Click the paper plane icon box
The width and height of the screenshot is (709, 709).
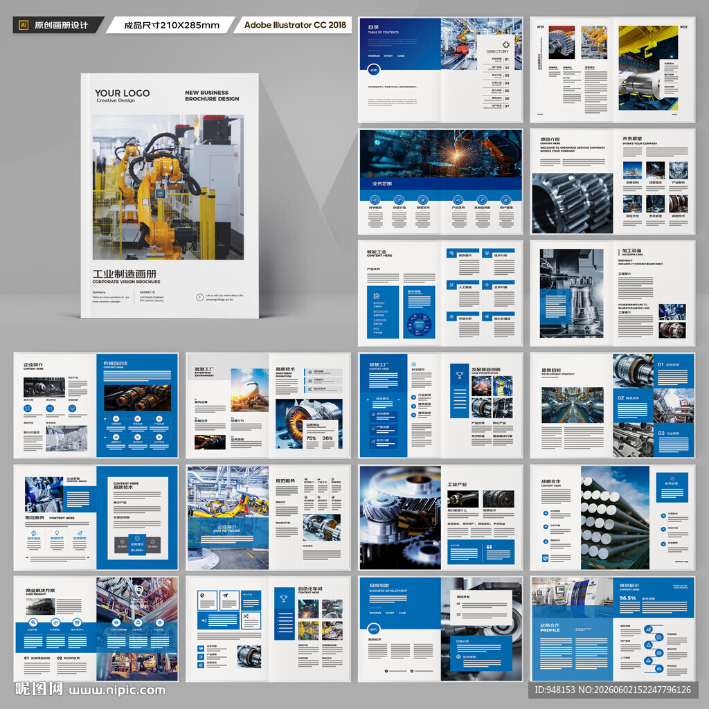(229, 600)
